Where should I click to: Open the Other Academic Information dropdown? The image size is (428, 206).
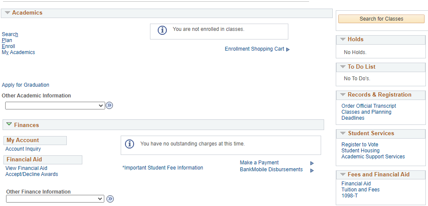tap(55, 106)
